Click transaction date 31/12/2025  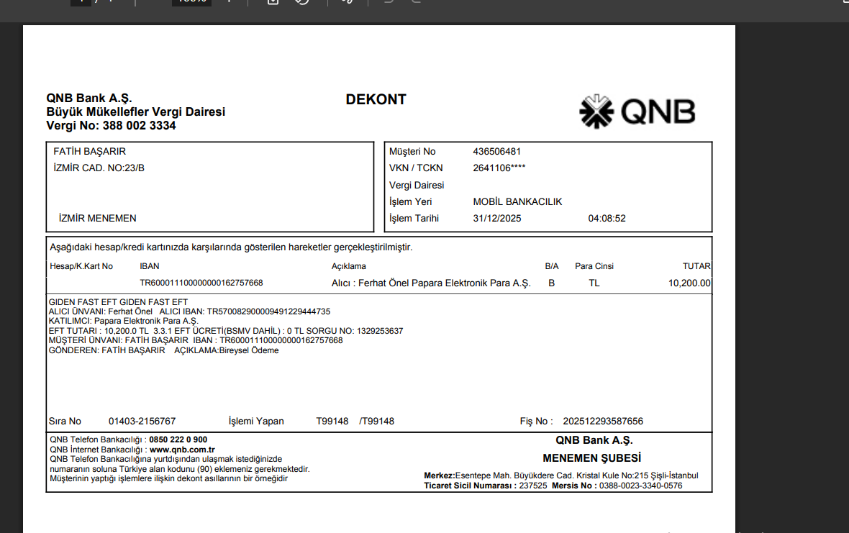click(x=496, y=219)
